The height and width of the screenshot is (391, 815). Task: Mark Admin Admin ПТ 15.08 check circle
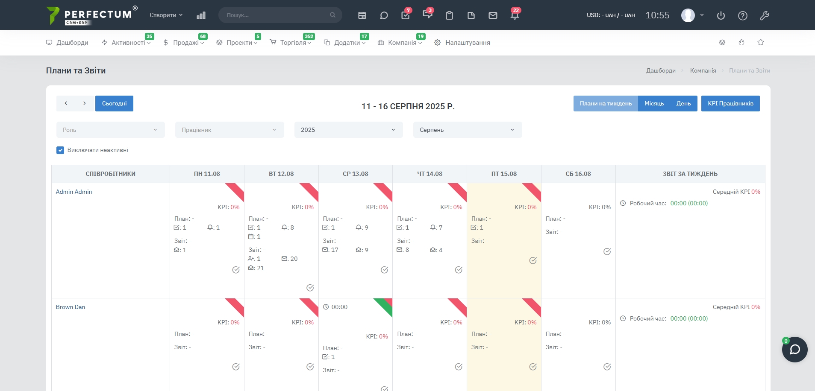tap(533, 260)
